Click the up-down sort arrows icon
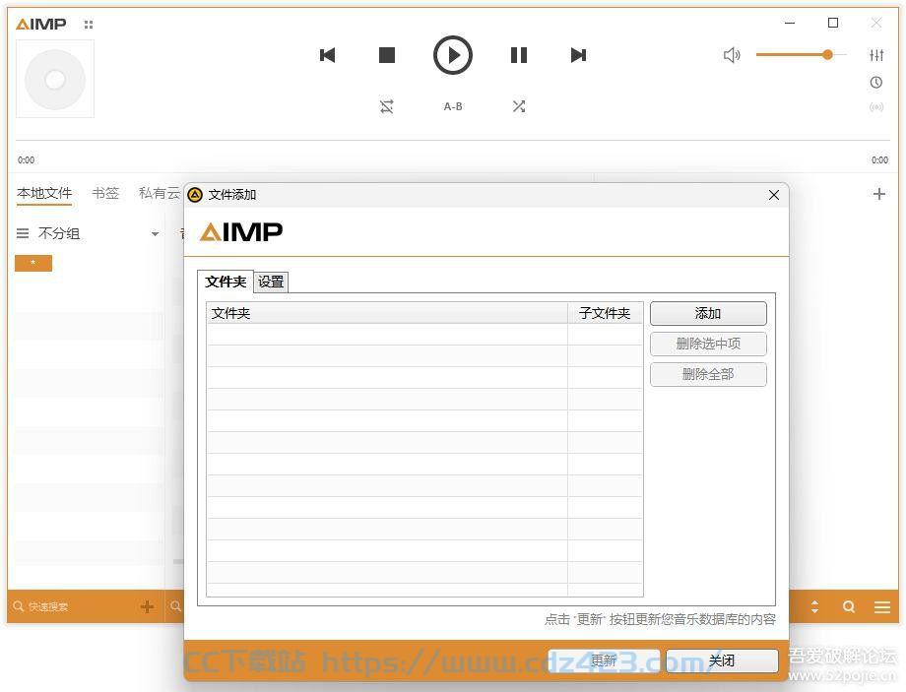The image size is (906, 692). [814, 606]
